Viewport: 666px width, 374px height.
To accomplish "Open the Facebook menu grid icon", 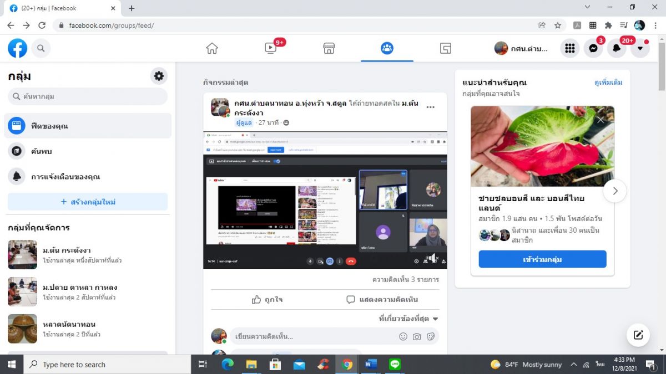I will (x=569, y=49).
